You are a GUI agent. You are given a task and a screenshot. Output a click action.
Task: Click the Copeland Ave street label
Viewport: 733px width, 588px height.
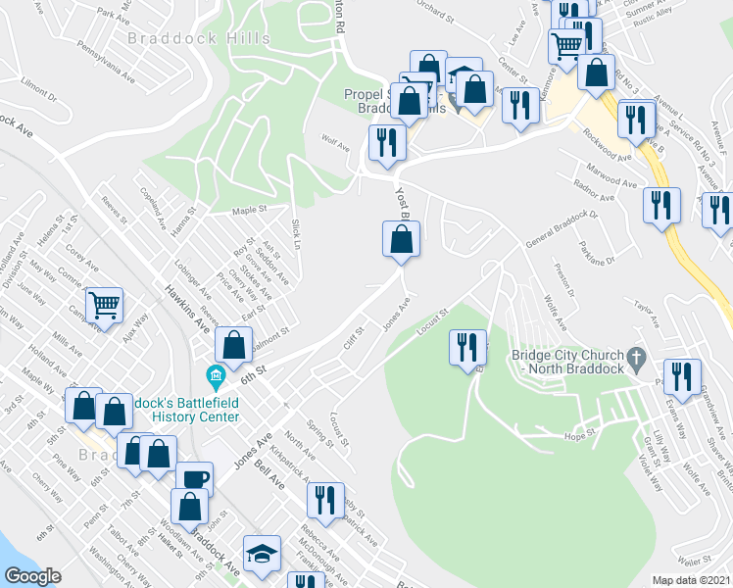[153, 209]
